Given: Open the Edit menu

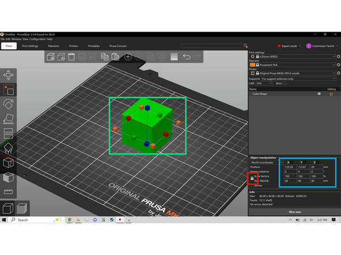Looking at the screenshot, I should (8, 39).
